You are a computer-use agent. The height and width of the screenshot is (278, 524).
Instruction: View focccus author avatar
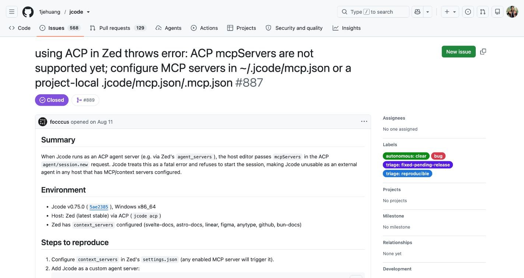pos(43,122)
